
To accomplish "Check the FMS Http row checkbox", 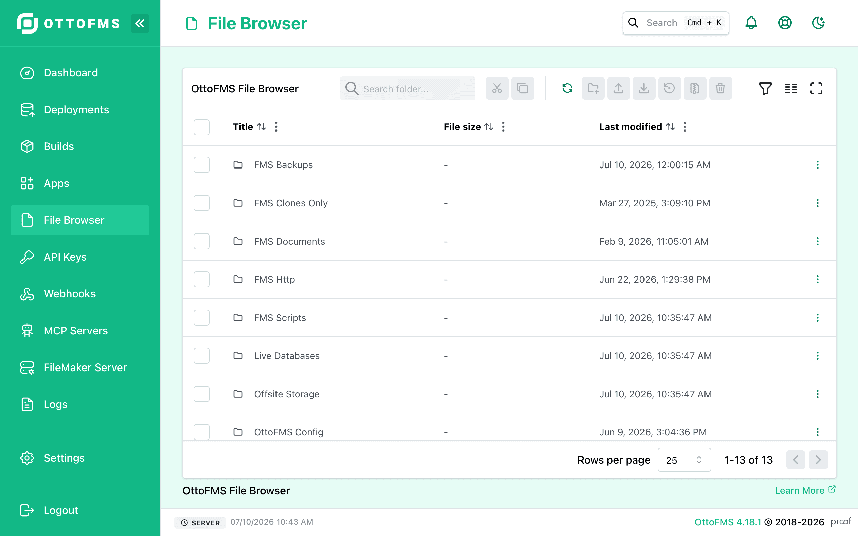I will coord(202,280).
